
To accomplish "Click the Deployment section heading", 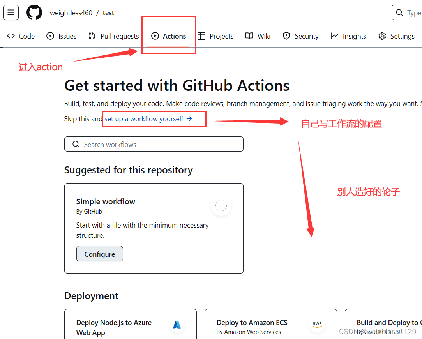I will pos(91,296).
